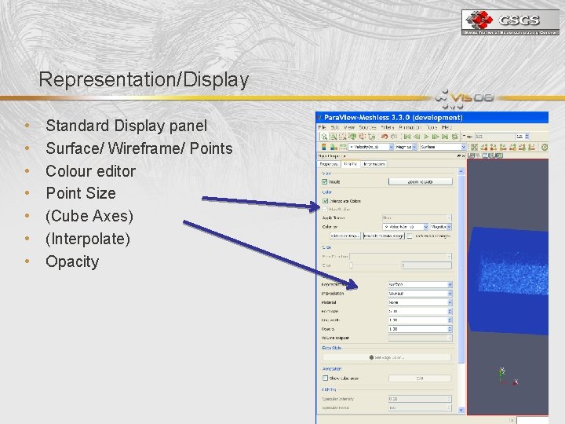Click the cube axes Edit button
This screenshot has height=424, width=565.
[x=420, y=378]
